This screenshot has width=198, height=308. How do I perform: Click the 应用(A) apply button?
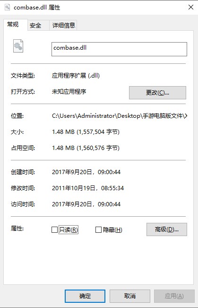pyautogui.click(x=174, y=296)
